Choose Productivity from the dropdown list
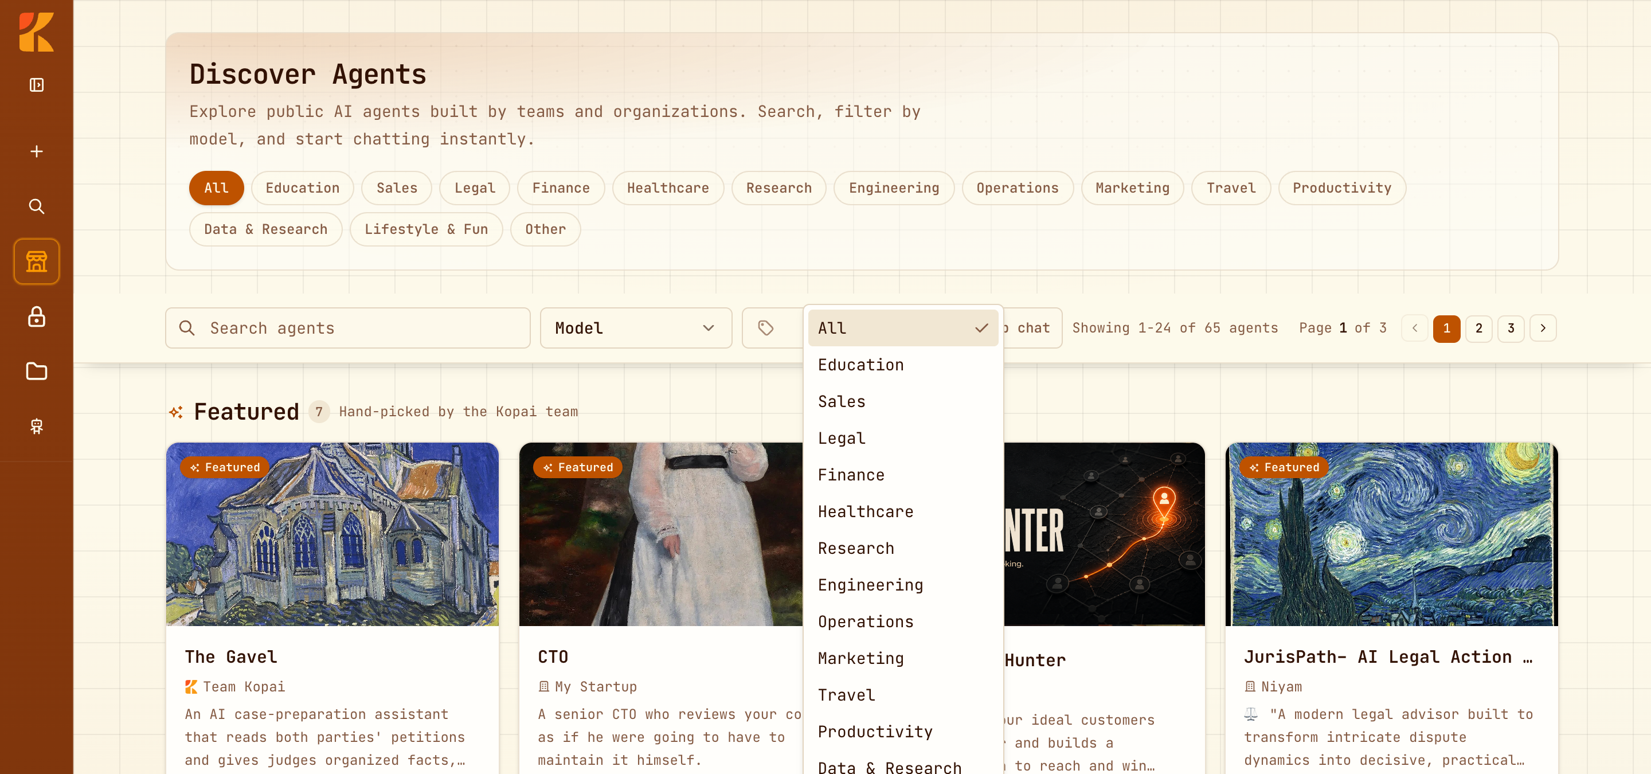 pos(902,732)
